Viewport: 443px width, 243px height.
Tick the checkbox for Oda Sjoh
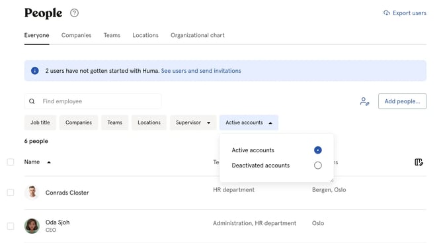pyautogui.click(x=11, y=226)
